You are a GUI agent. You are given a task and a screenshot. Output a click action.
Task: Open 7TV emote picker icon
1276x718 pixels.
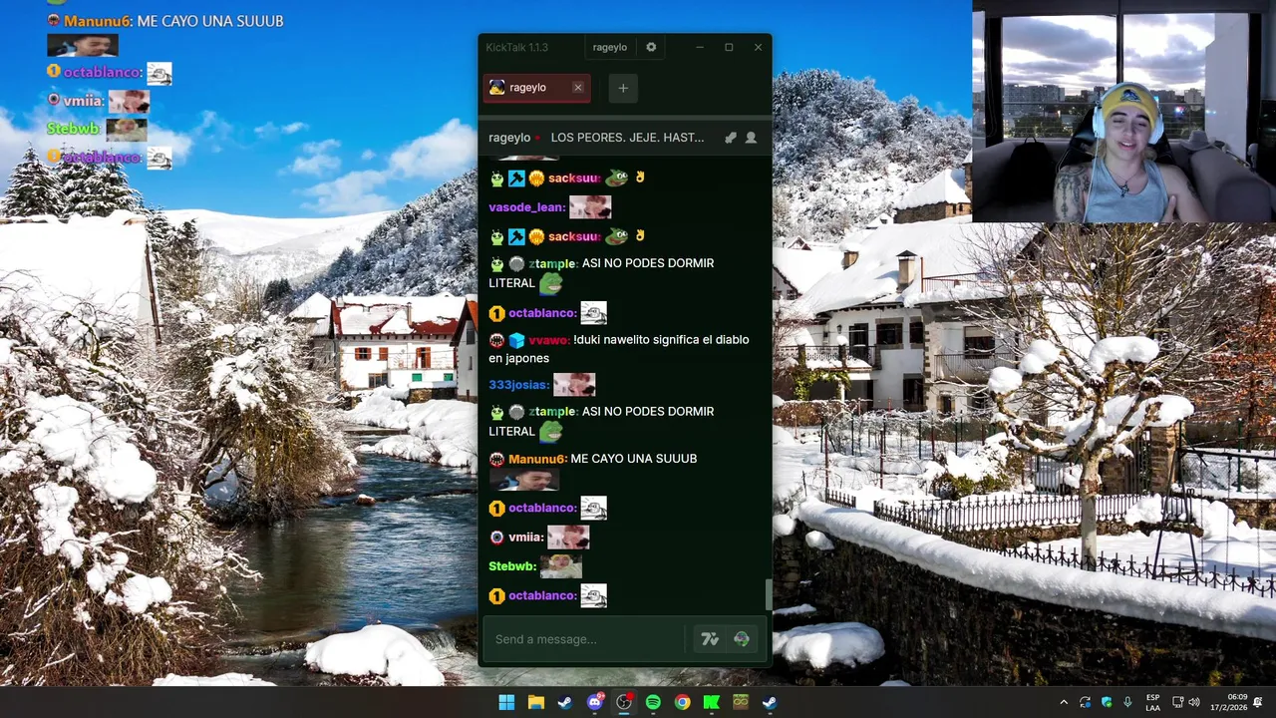point(710,639)
